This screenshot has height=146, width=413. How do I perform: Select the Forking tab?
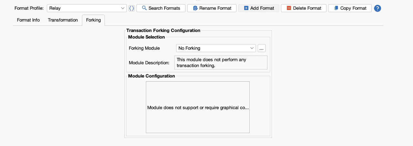94,20
